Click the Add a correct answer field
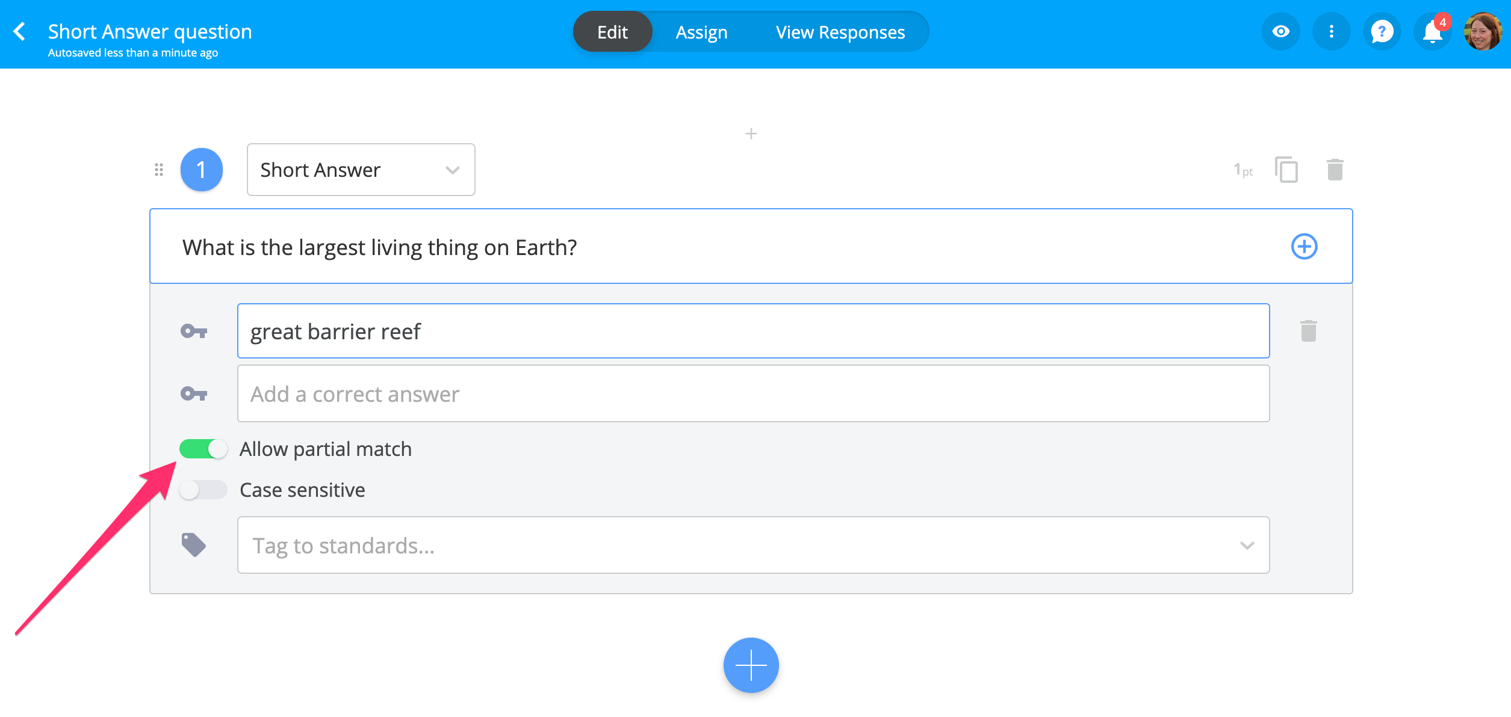This screenshot has width=1511, height=717. pyautogui.click(x=753, y=394)
